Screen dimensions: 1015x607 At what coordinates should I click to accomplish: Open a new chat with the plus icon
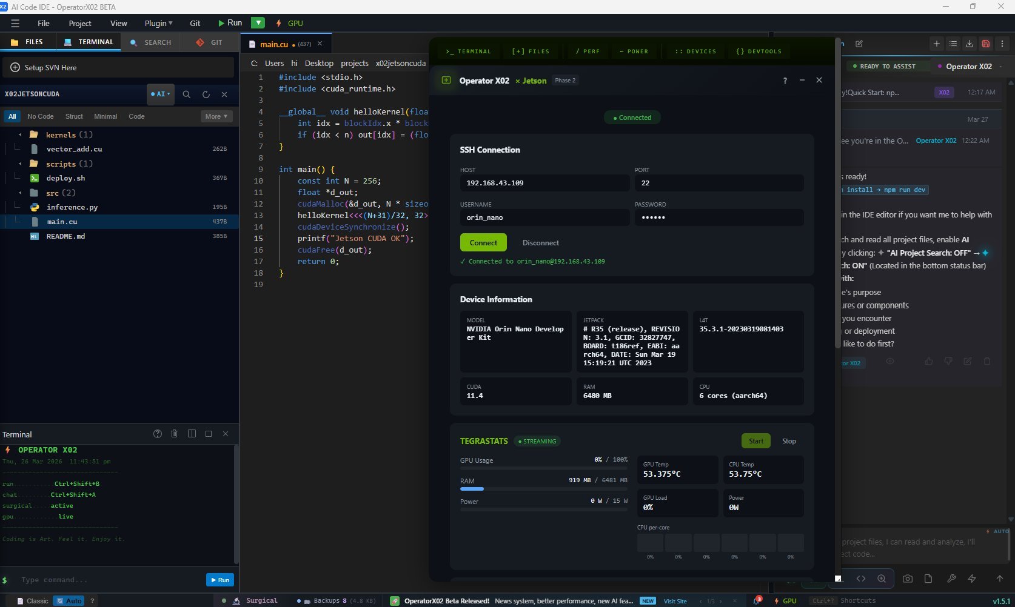[x=937, y=44]
